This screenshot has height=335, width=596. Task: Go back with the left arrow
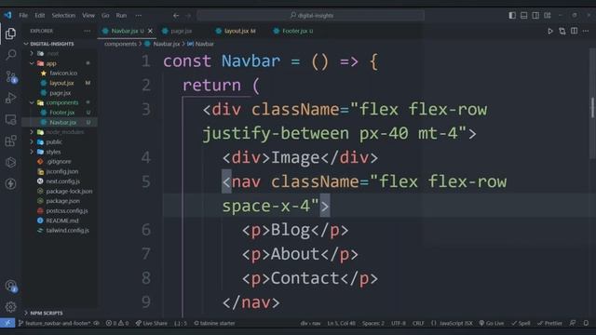click(176, 16)
